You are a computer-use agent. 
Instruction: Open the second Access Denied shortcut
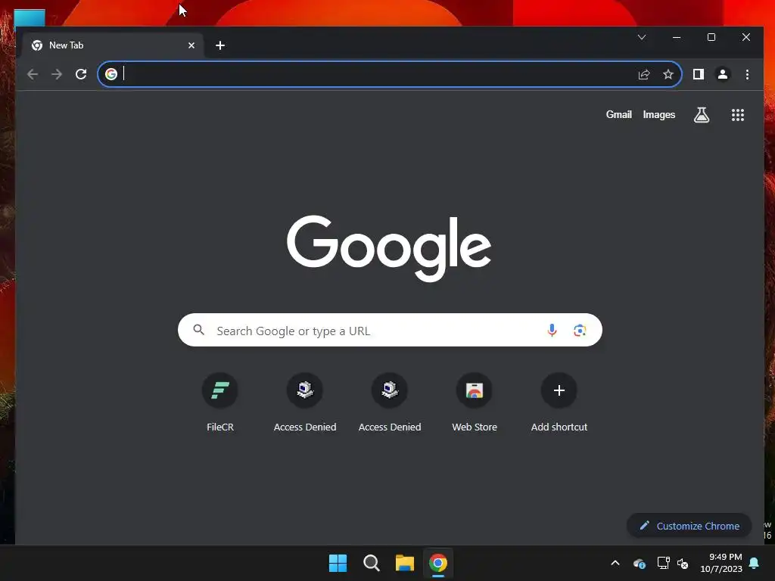(x=390, y=402)
